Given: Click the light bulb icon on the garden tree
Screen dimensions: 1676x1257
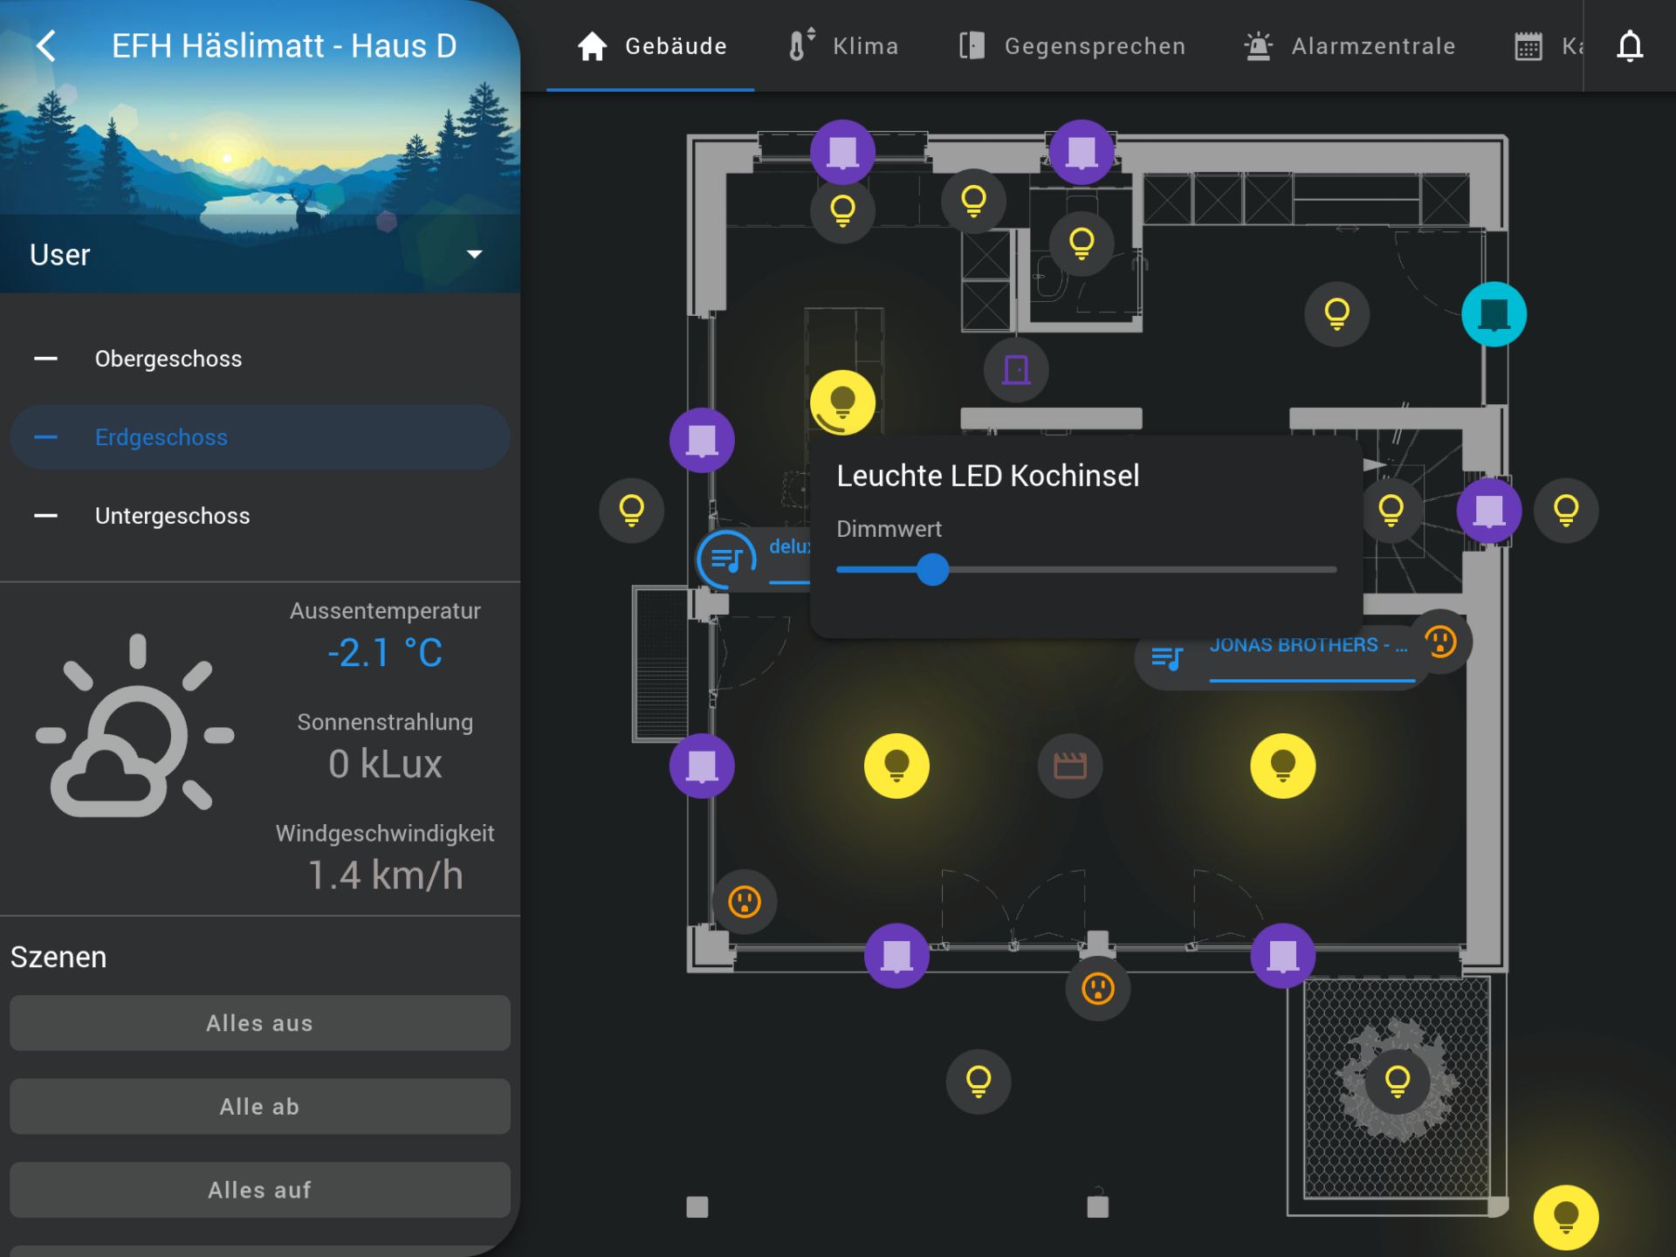Looking at the screenshot, I should click(x=1398, y=1081).
